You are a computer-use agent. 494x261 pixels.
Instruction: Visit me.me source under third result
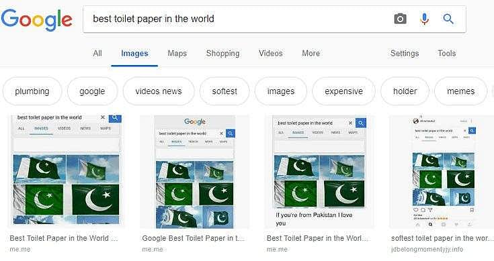tap(277, 250)
